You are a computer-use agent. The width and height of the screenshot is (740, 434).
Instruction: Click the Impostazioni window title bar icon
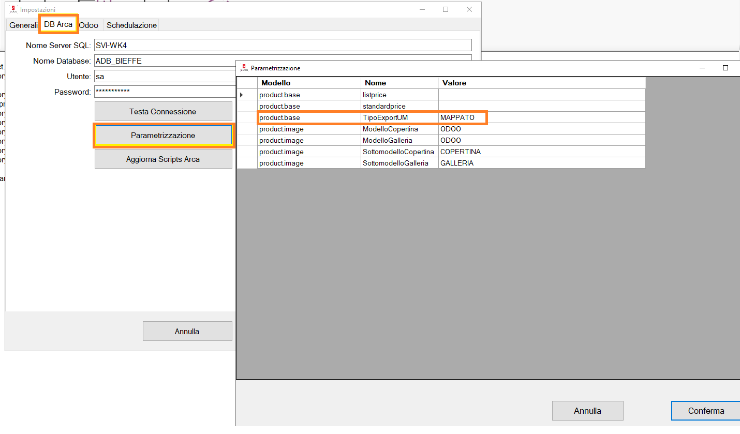[13, 9]
